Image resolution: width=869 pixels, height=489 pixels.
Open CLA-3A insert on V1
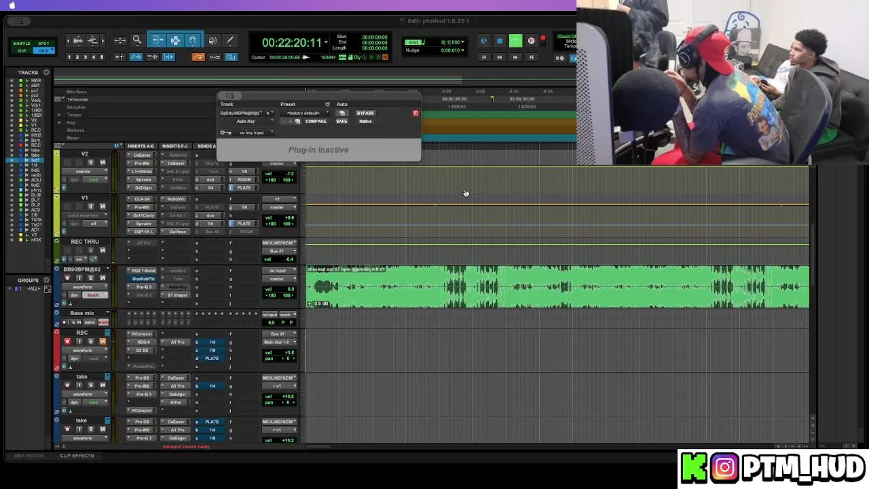[x=143, y=200]
